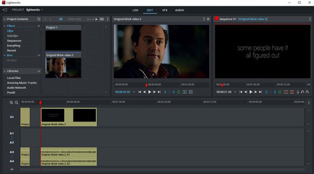Open timeline options menu

pyautogui.click(x=309, y=103)
